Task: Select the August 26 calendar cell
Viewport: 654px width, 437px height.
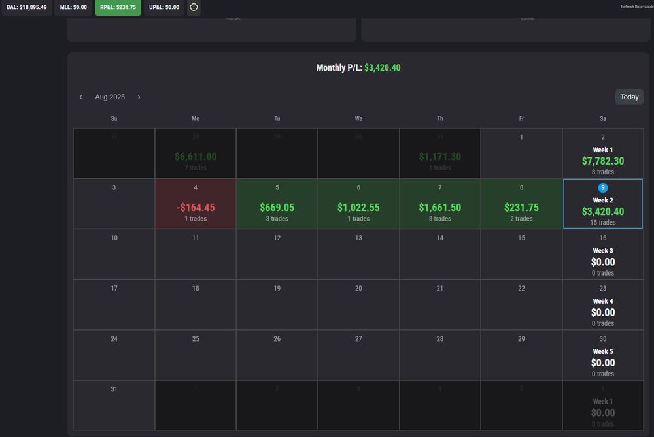Action: point(277,355)
